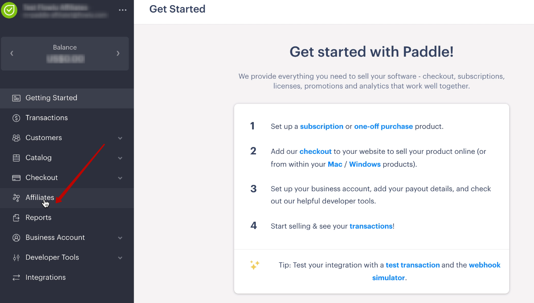Click the Reports icon in sidebar
The image size is (534, 303).
click(16, 218)
